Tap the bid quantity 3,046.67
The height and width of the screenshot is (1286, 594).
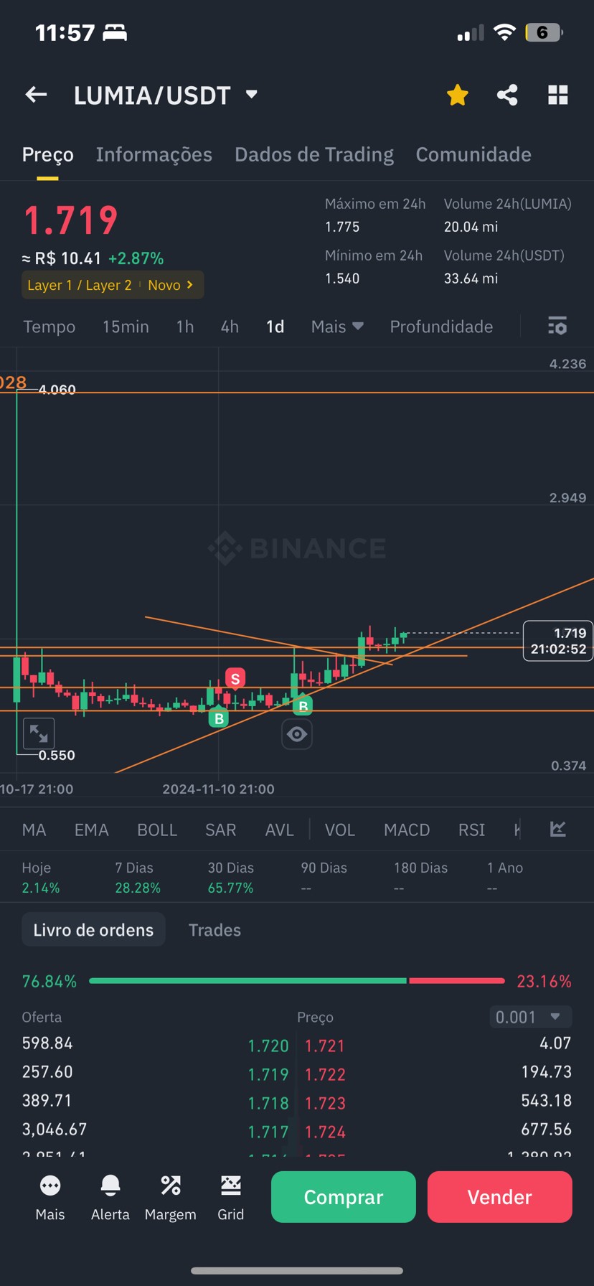click(x=55, y=1129)
